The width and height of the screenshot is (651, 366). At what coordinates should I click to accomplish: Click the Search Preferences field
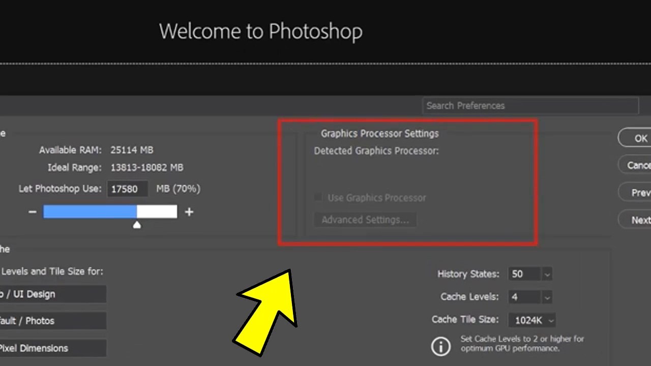tap(530, 106)
